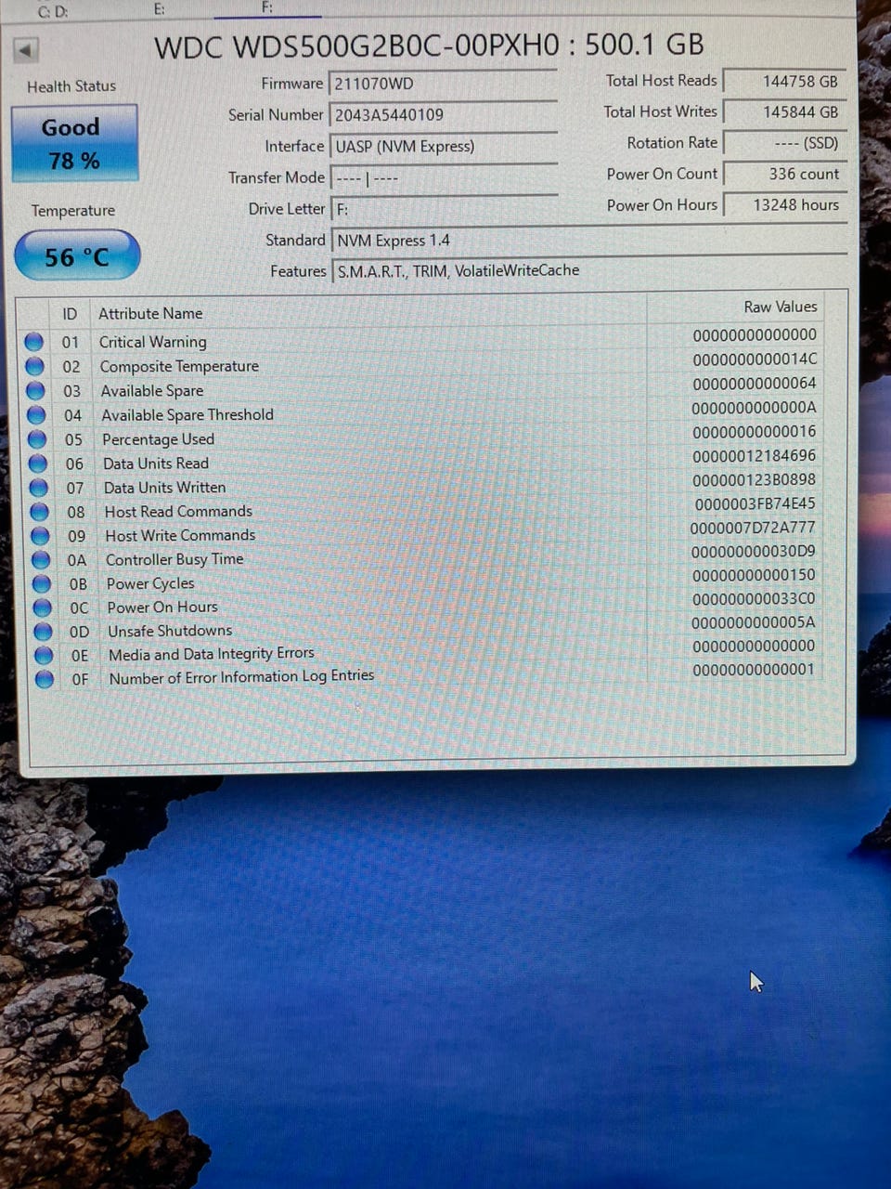Click the Power On Hours value 13248 hours
The width and height of the screenshot is (891, 1189).
point(784,204)
